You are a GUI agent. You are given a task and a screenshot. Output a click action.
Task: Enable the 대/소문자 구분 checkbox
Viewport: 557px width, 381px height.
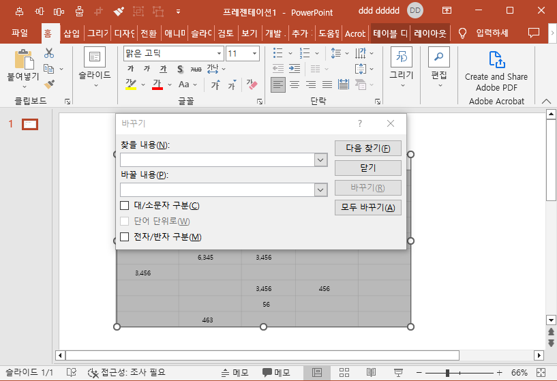coord(124,206)
